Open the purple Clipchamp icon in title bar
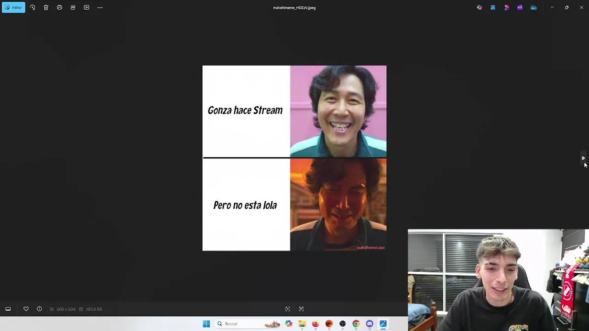The image size is (589, 331). point(520,7)
